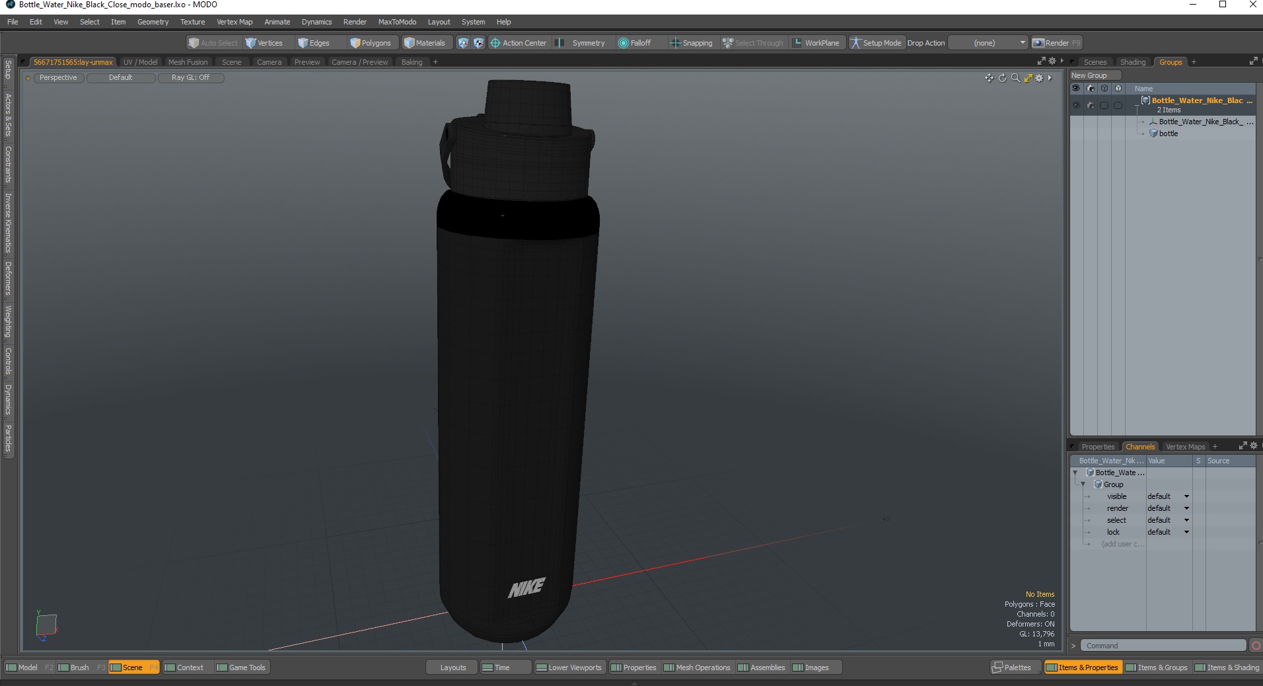The image size is (1263, 686).
Task: Collapse the Group node in Channels tree
Action: (x=1083, y=484)
